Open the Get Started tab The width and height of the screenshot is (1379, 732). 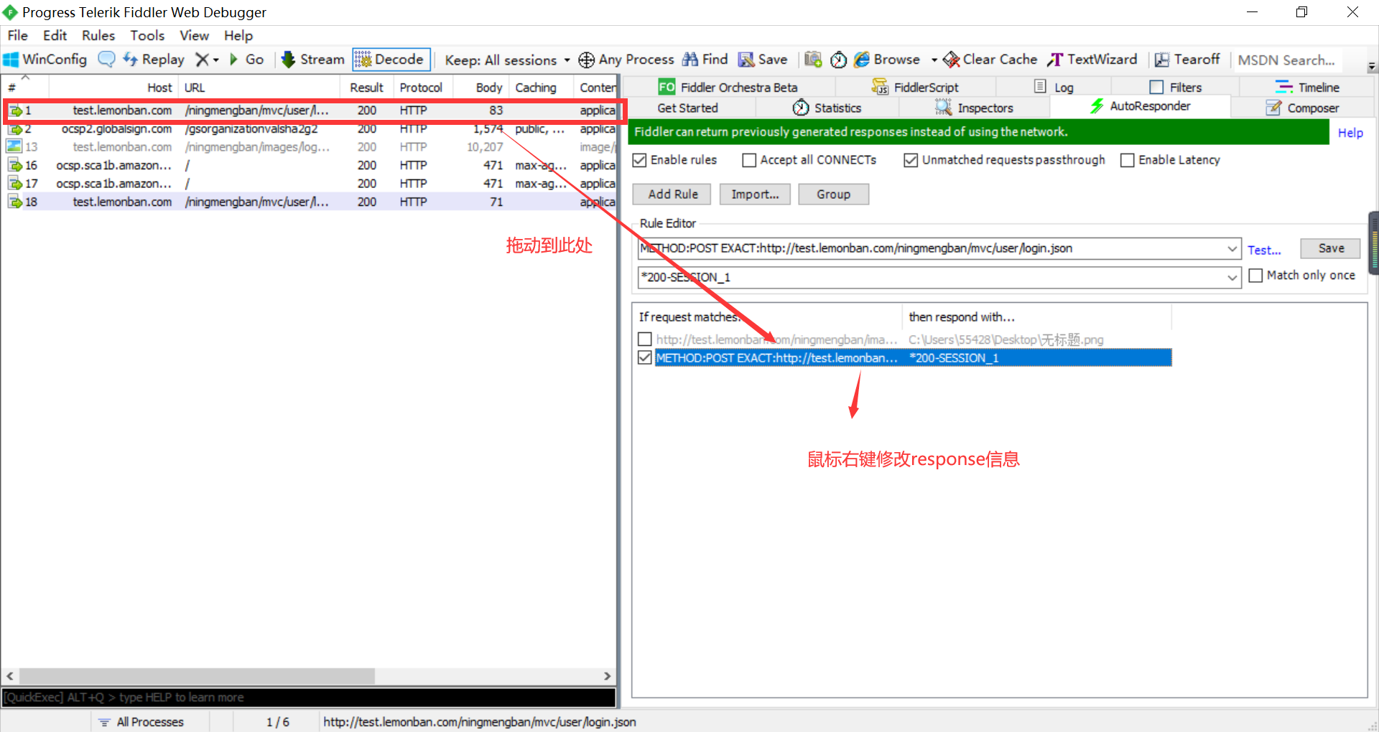pos(687,108)
